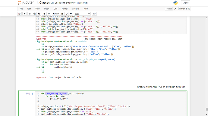This screenshot has height=116, width=208.
Task: Paste cells below icon
Action: (39, 14)
